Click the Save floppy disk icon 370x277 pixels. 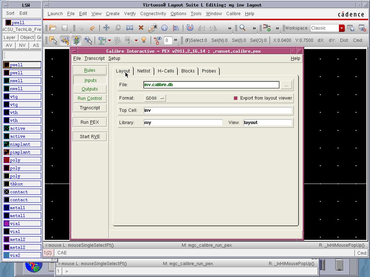pos(65,28)
